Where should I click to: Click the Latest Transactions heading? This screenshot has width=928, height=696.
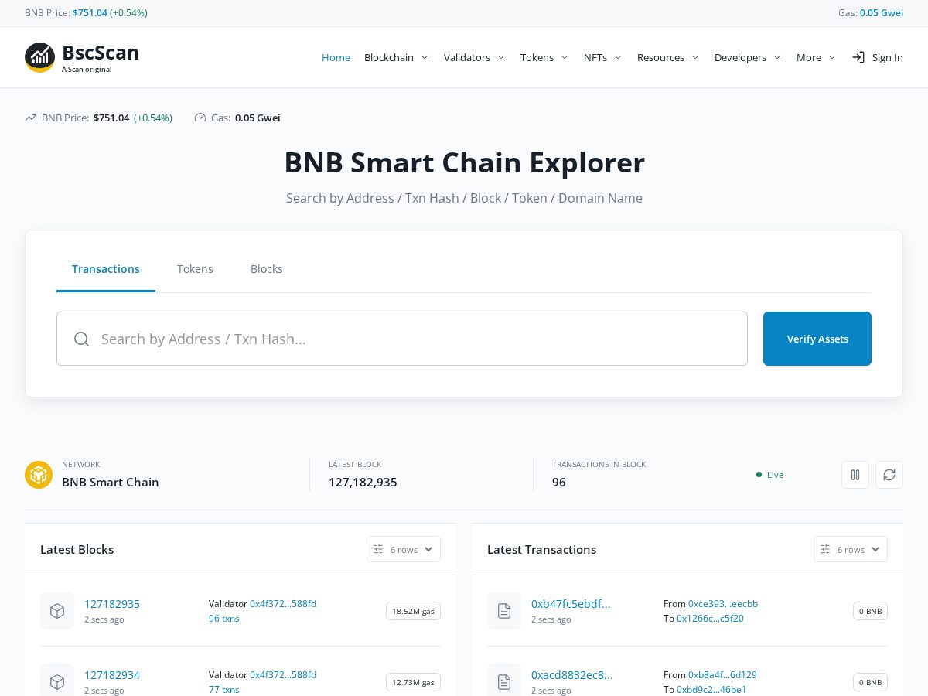pyautogui.click(x=541, y=549)
